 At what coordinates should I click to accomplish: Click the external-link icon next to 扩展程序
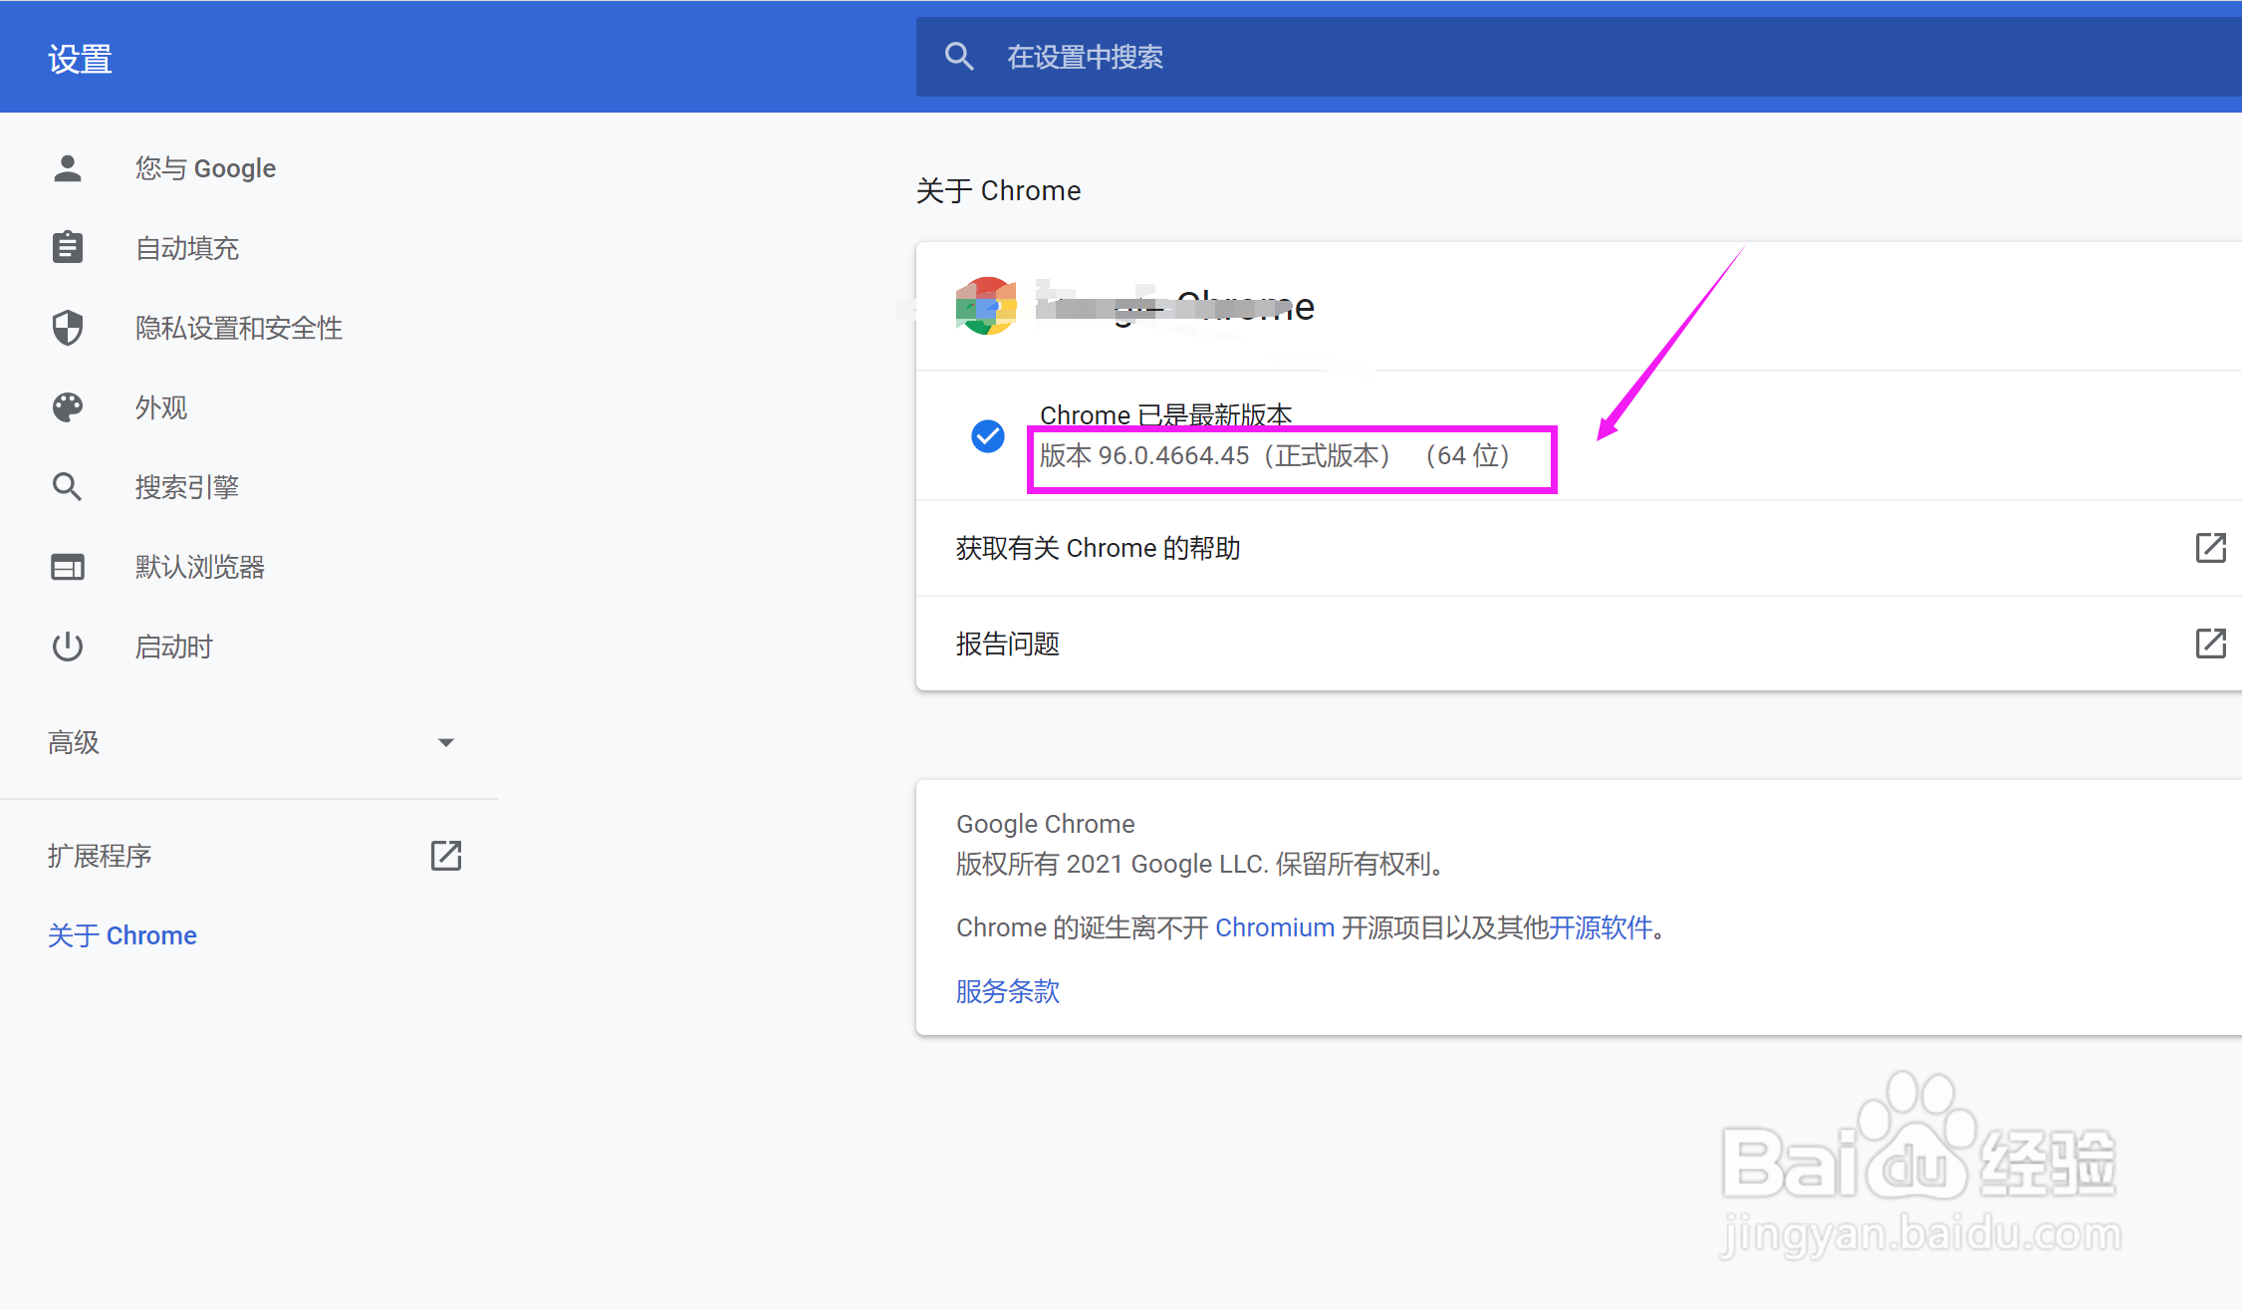(446, 855)
